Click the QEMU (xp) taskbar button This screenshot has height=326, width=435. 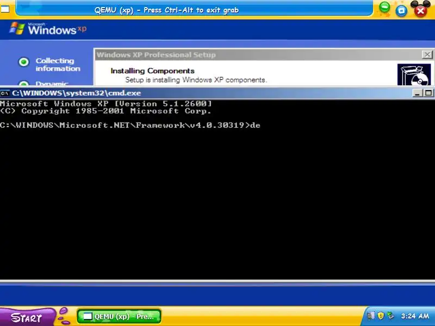pos(119,316)
